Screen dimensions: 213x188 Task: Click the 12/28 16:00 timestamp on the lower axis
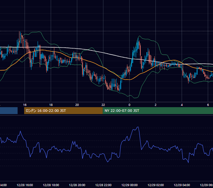(x=25, y=185)
